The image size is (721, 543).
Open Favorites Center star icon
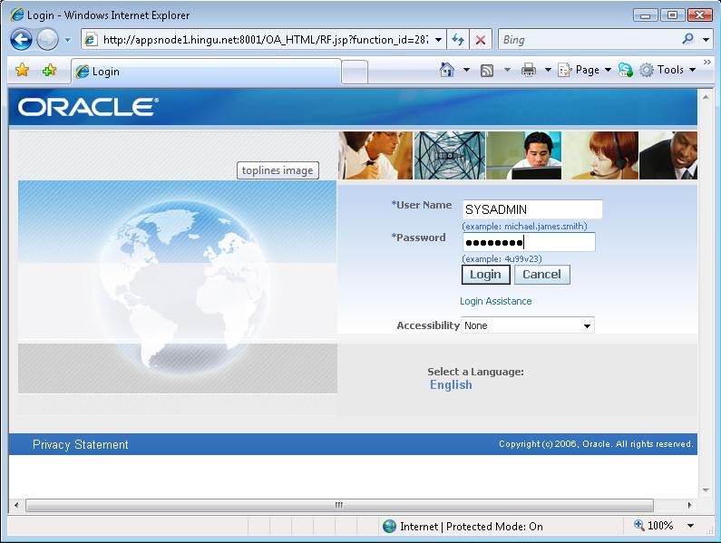[23, 71]
